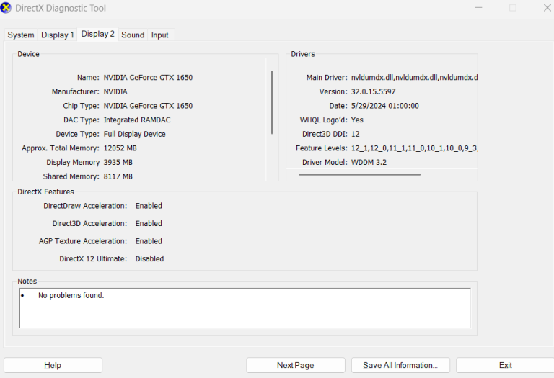Click Save All Information button

tap(400, 365)
